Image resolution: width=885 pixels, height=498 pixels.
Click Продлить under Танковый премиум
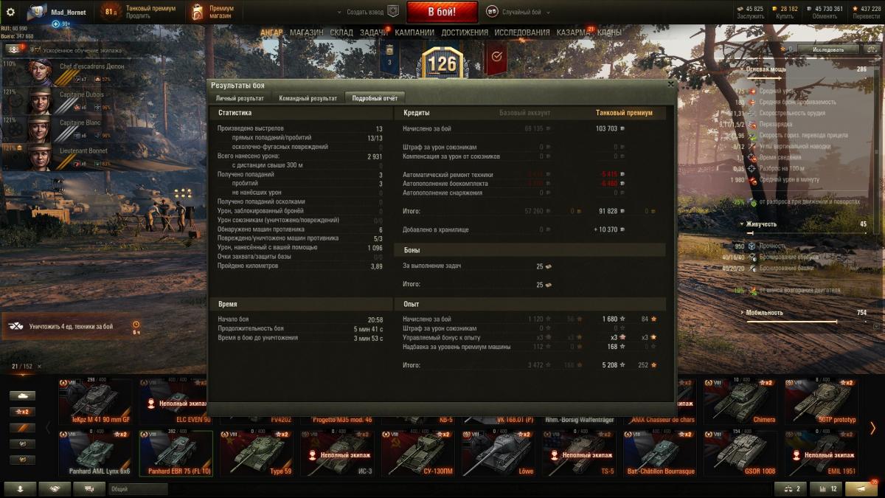[x=138, y=16]
